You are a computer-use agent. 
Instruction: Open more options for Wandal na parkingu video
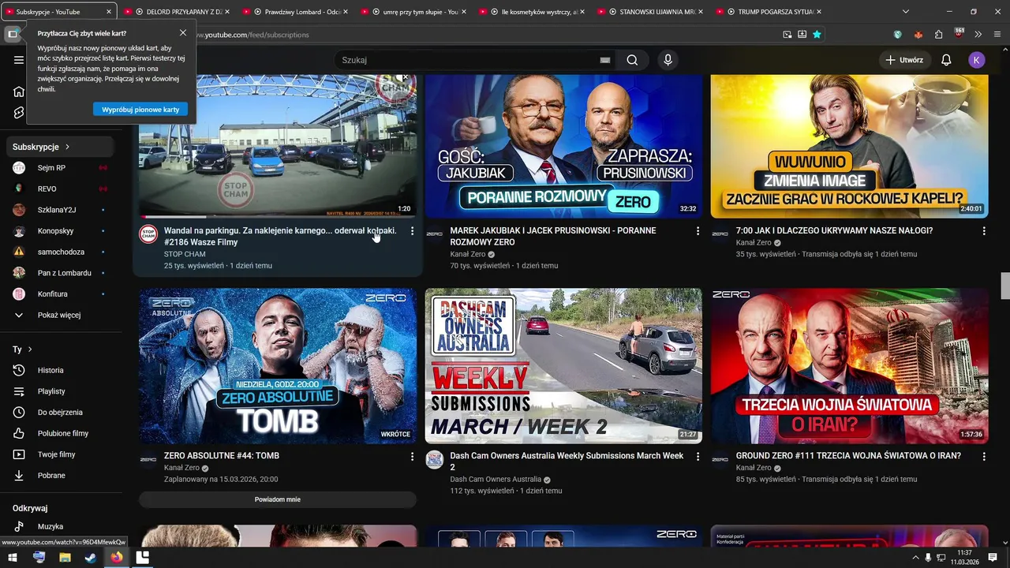[x=412, y=231]
